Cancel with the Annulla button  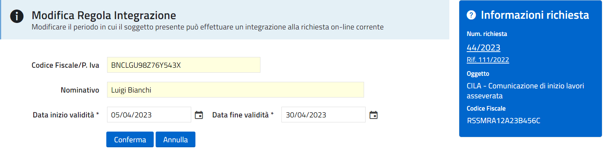coord(175,140)
